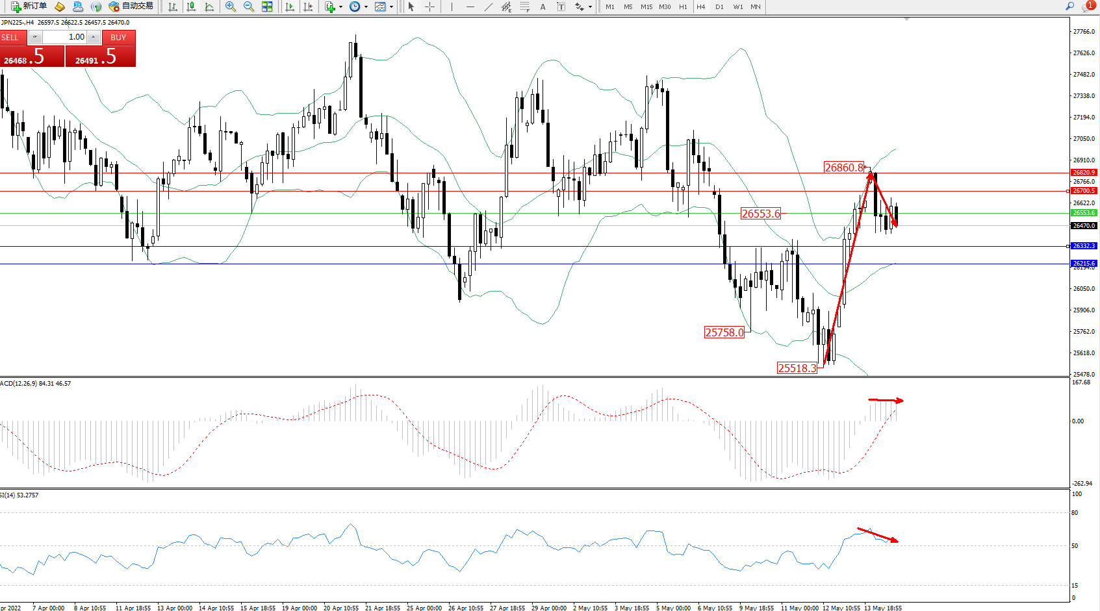Expand the chart templates dropdown arrow
The image size is (1100, 611).
pyautogui.click(x=391, y=7)
